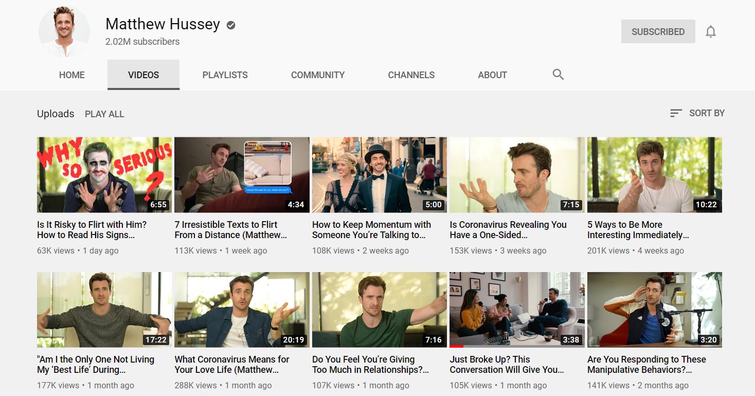Open title 'Do You Feel You're Giving Too Much'
The image size is (755, 396).
pyautogui.click(x=371, y=365)
